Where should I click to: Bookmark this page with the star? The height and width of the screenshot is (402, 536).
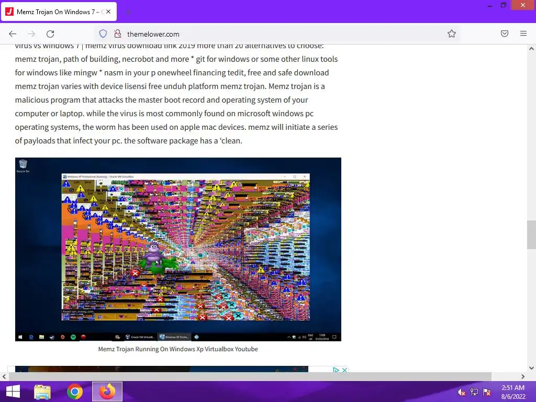pos(452,33)
